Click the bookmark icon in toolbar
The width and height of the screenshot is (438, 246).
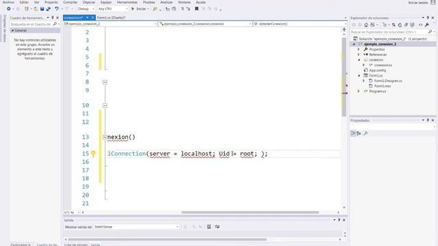click(196, 9)
